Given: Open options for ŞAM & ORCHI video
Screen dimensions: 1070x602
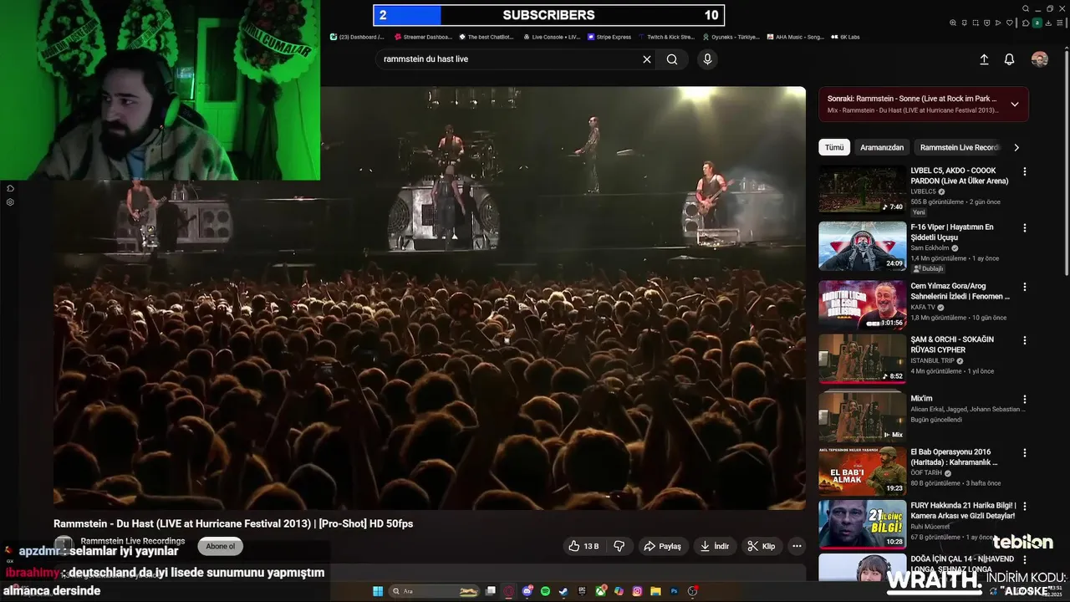Looking at the screenshot, I should coord(1025,340).
